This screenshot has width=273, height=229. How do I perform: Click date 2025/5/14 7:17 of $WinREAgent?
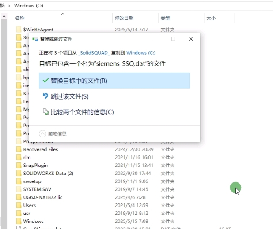pos(131,30)
